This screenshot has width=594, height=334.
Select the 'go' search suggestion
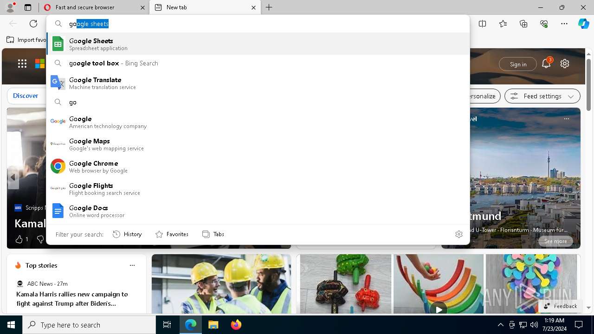point(258,102)
